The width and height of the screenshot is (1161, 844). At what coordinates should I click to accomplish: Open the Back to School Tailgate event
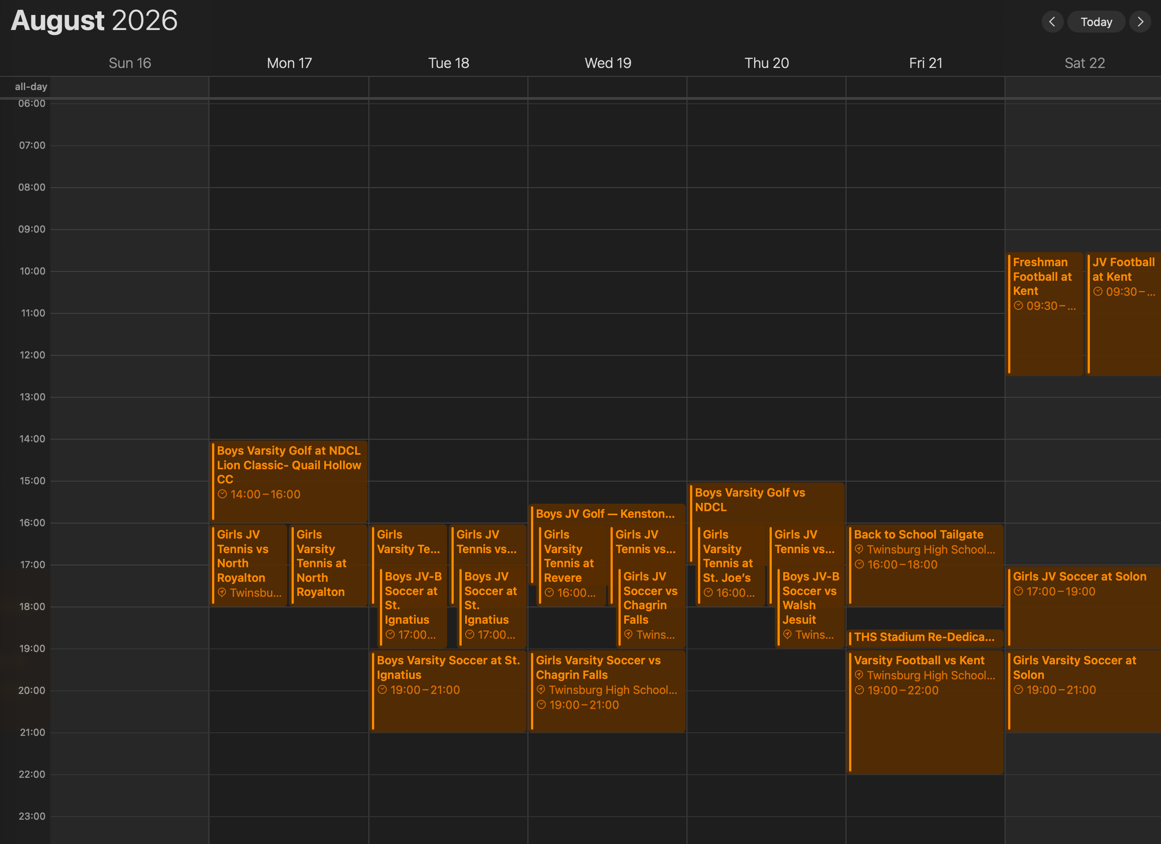coord(926,565)
